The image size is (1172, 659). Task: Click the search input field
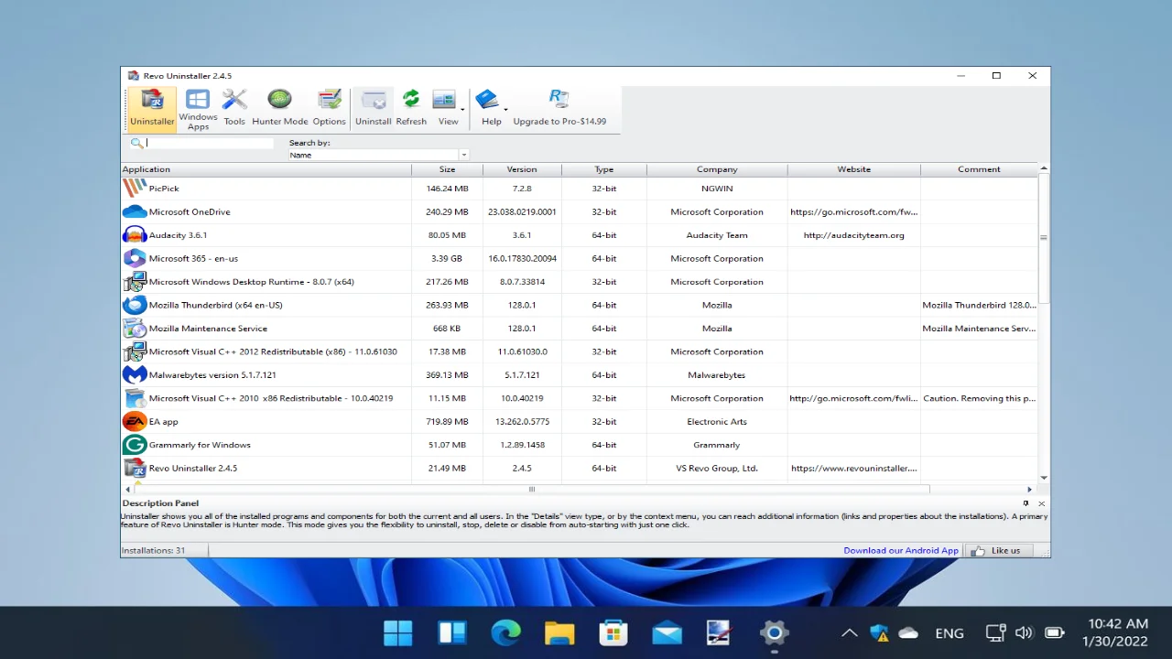tap(209, 143)
